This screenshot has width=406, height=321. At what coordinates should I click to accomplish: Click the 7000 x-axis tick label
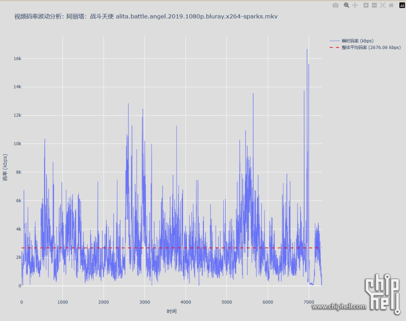pos(309,302)
